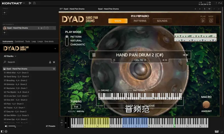Viewport: 224px width, 134px height.
Task: Click the preset Search field
Action: [x=26, y=62]
